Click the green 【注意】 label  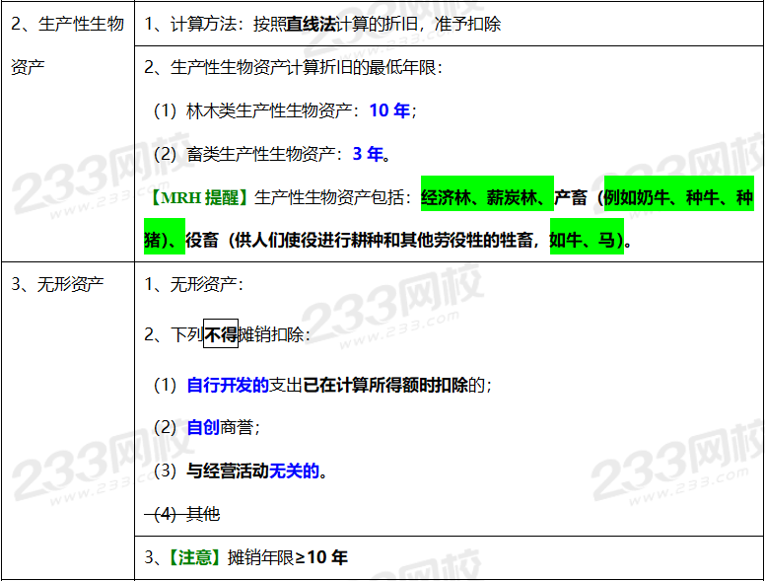tap(192, 557)
